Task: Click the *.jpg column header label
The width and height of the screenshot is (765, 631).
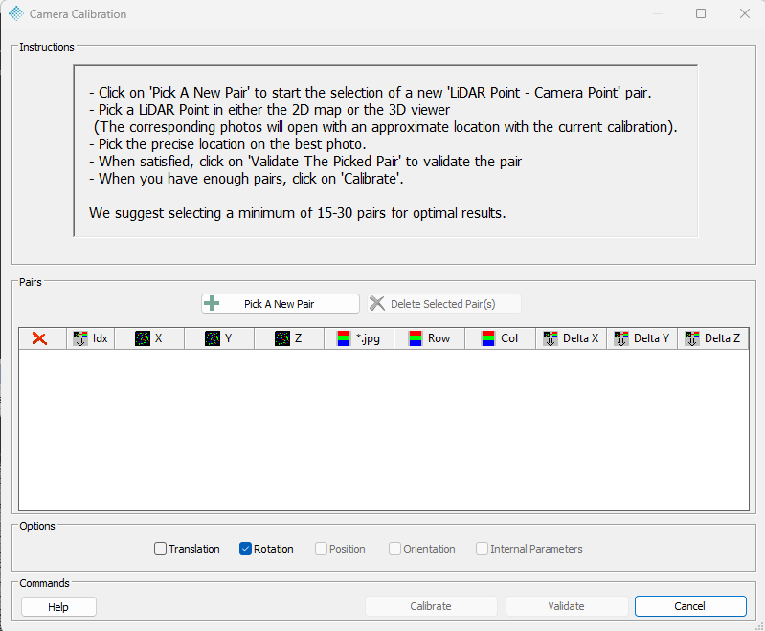Action: pos(368,338)
